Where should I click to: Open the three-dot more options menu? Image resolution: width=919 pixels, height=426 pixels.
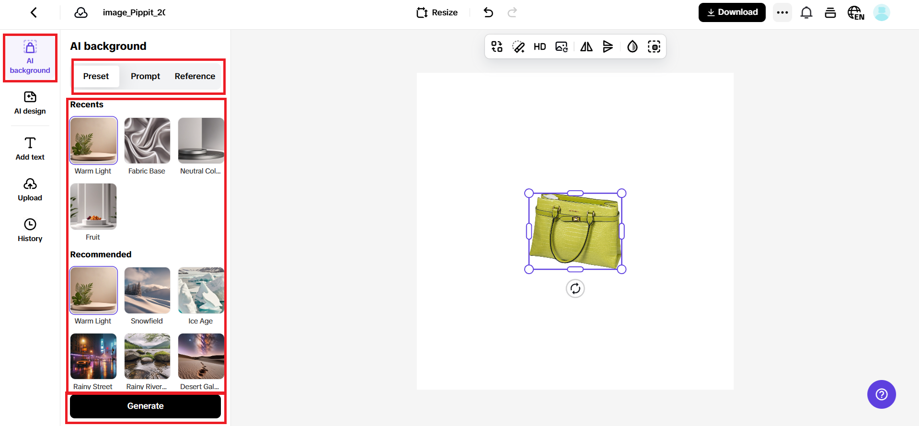click(x=782, y=12)
